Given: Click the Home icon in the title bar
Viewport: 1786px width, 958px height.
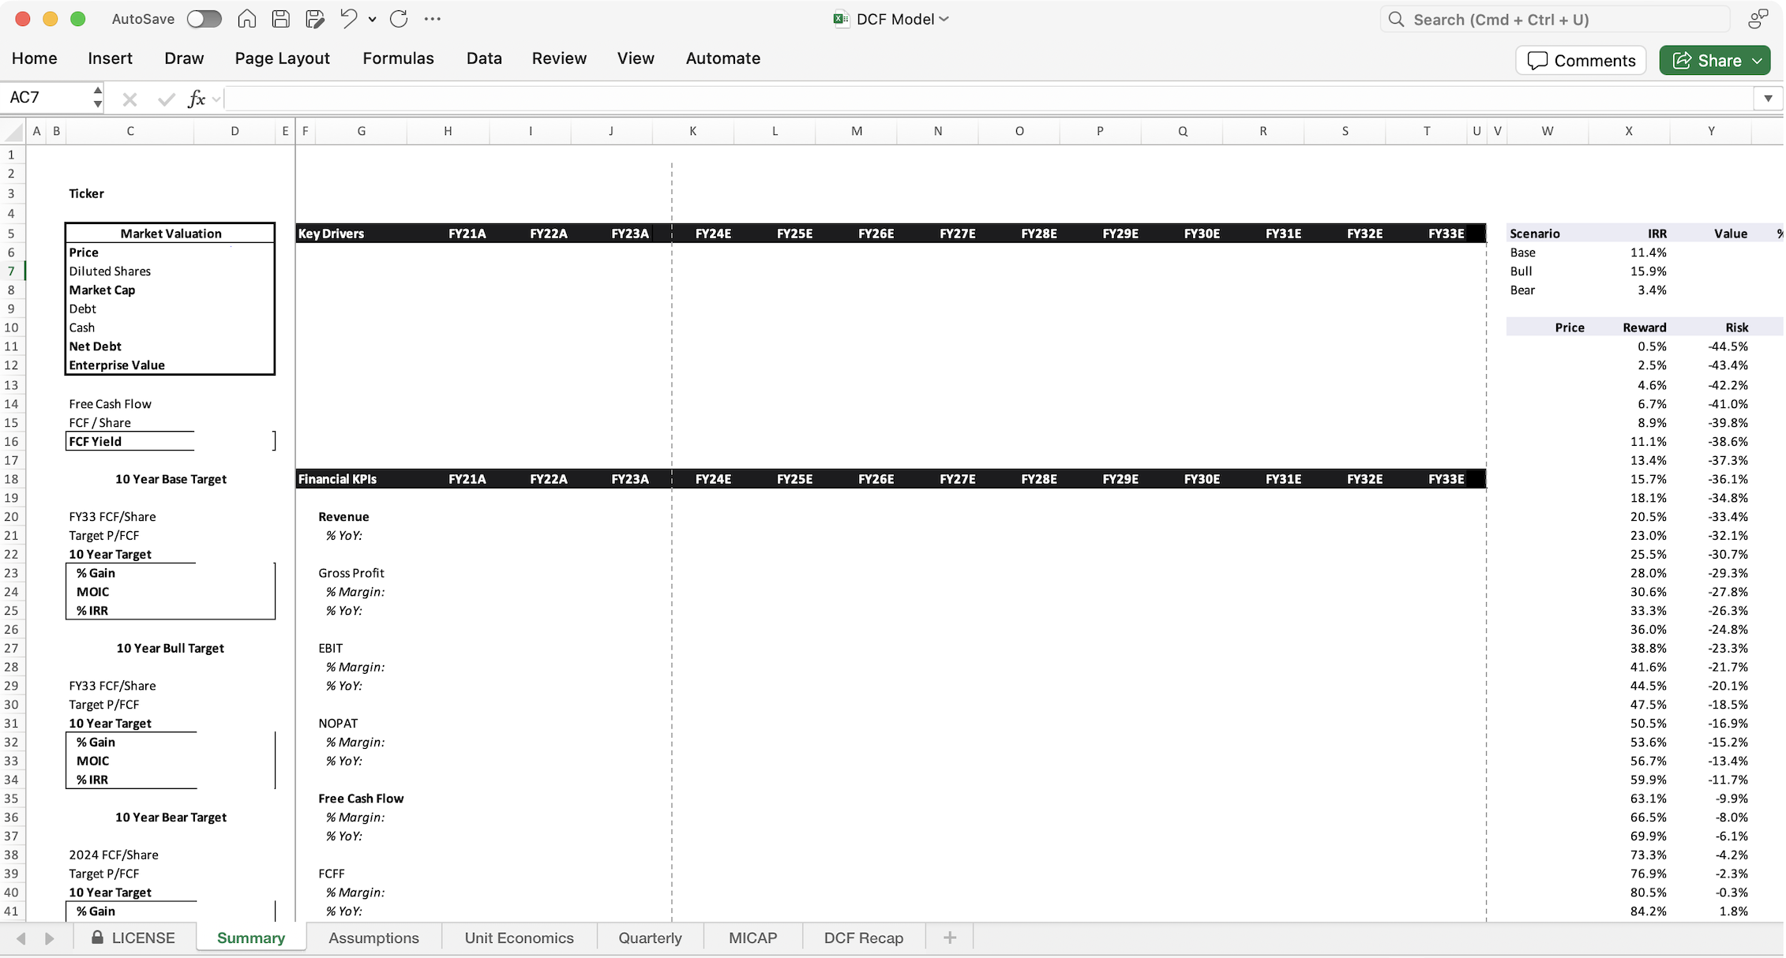Looking at the screenshot, I should 247,19.
